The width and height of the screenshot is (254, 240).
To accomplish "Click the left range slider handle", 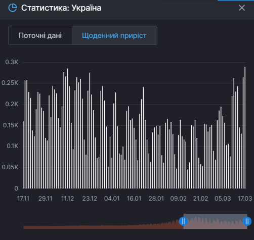I will tap(183, 221).
